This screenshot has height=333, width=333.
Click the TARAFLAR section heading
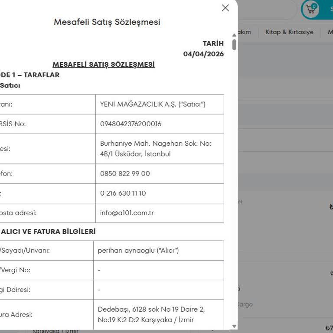(30, 75)
